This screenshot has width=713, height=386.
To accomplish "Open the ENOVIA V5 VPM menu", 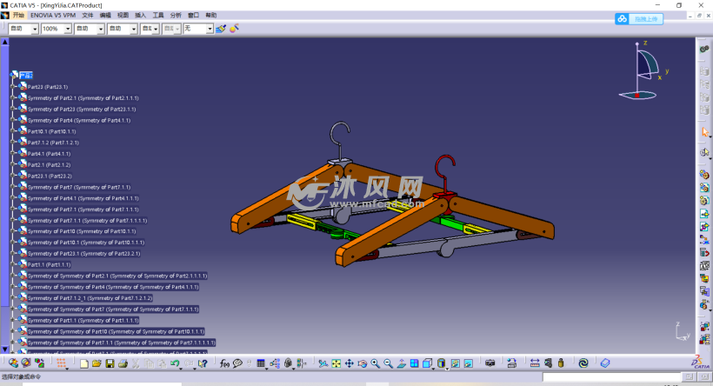I will point(54,16).
